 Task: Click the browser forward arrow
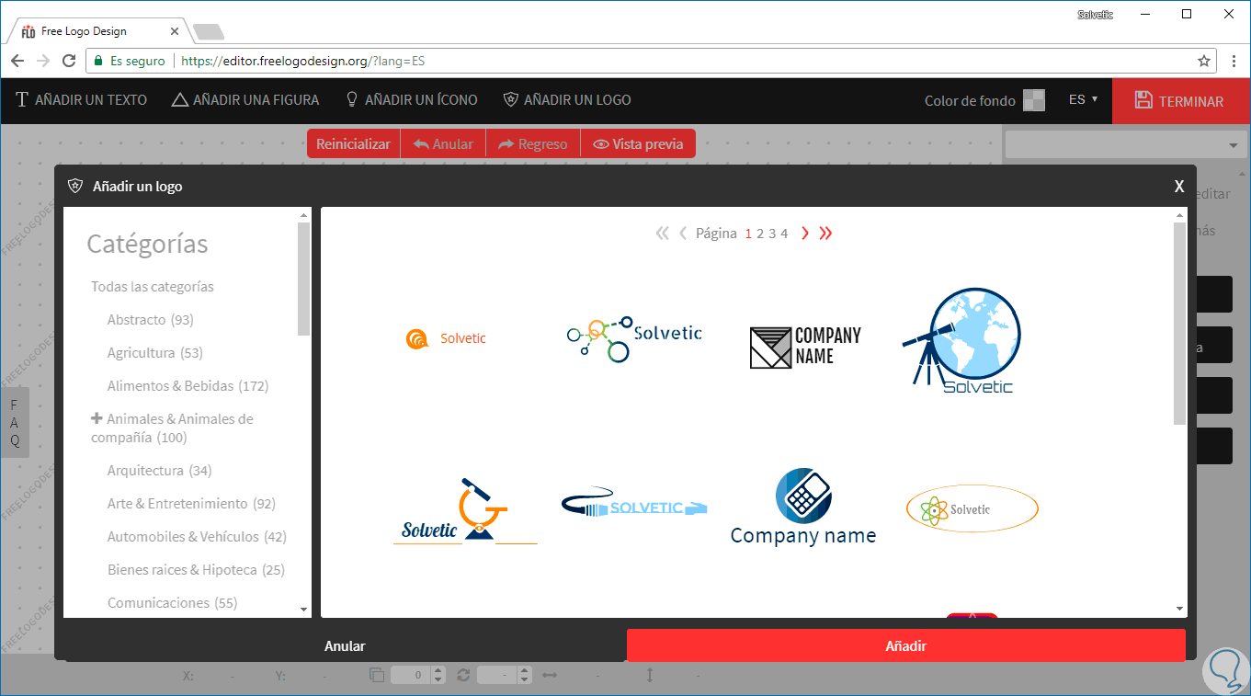coord(43,61)
